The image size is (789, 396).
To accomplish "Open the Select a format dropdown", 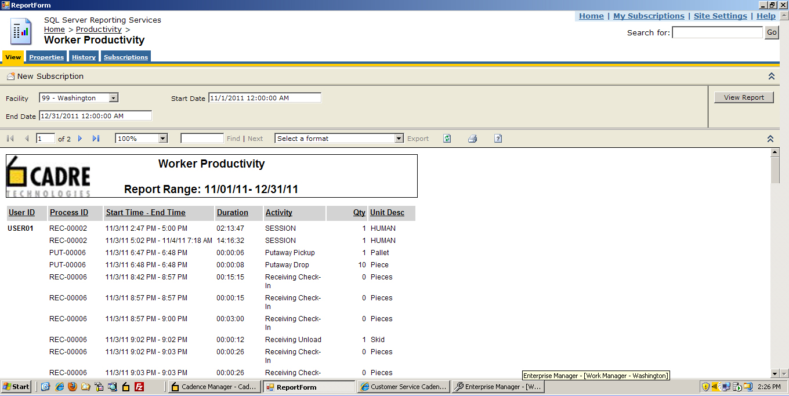I will tap(398, 138).
